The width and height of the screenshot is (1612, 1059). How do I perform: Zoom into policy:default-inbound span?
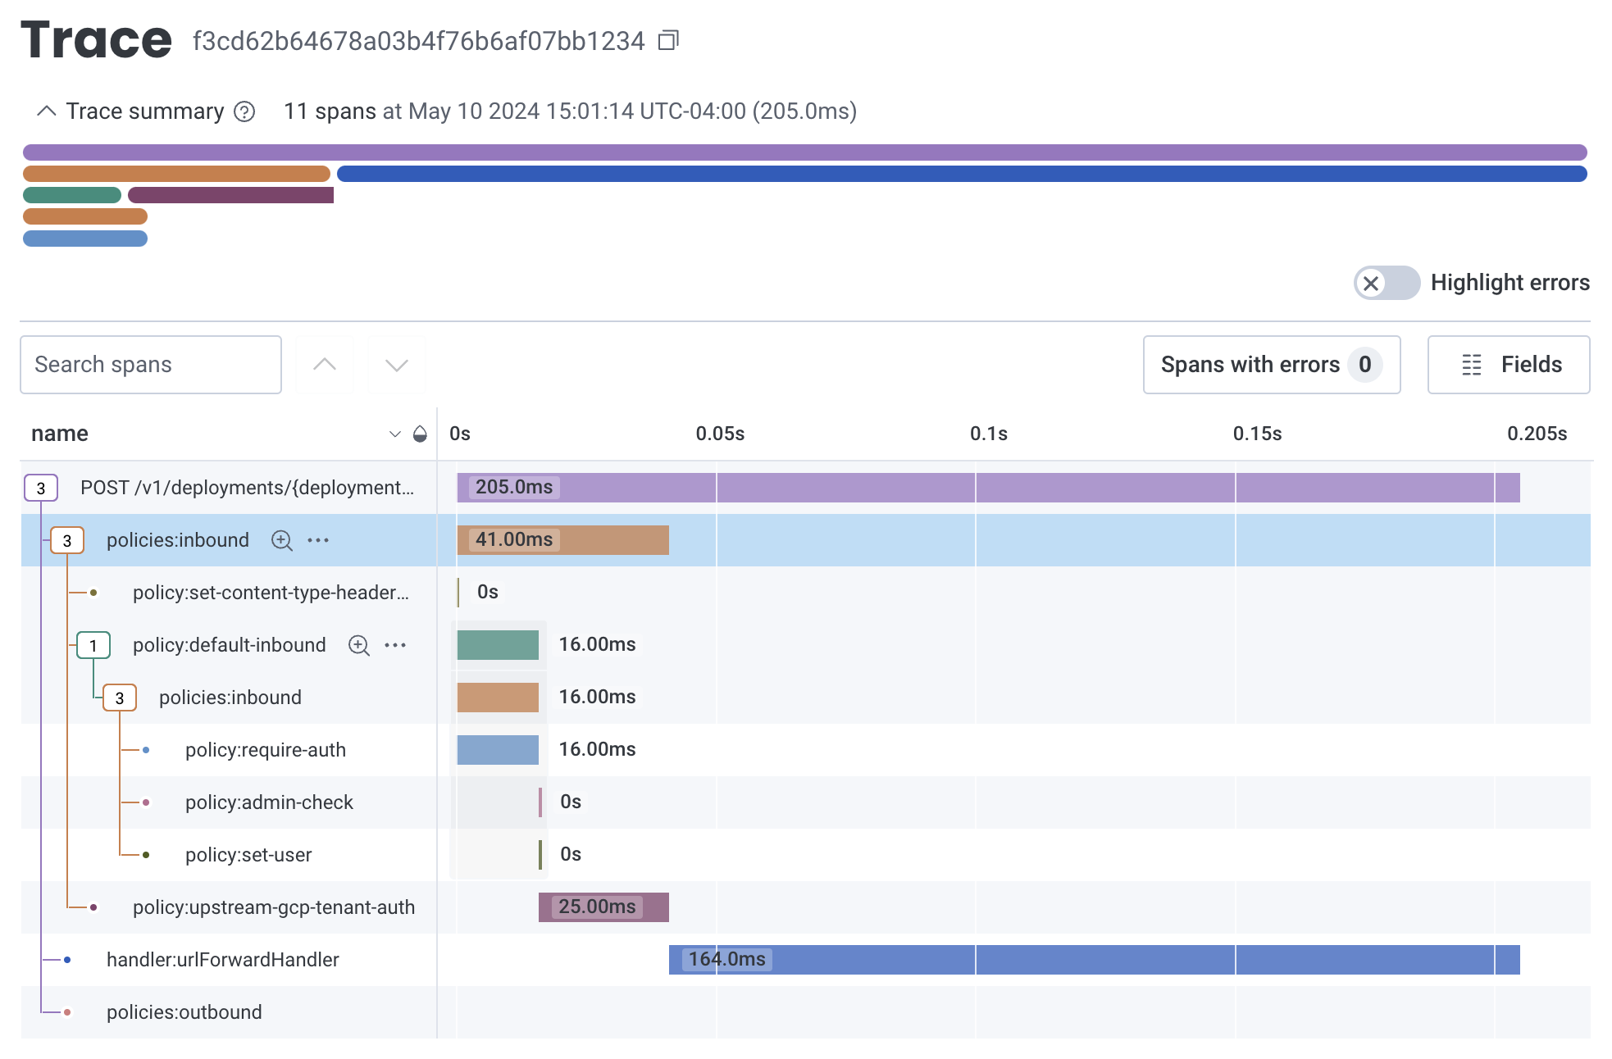click(x=358, y=645)
